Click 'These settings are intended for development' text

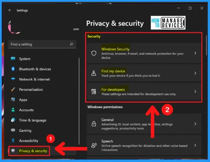(138, 94)
